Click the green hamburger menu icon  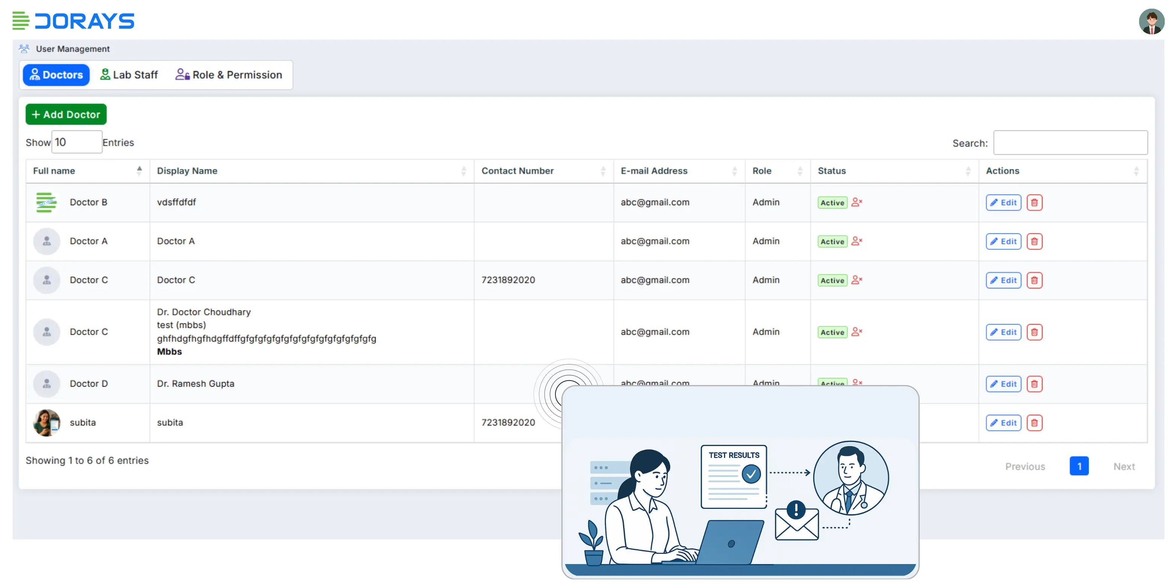[21, 21]
